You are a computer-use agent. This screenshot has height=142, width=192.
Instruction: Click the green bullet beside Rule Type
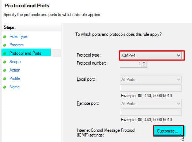(x=4, y=37)
